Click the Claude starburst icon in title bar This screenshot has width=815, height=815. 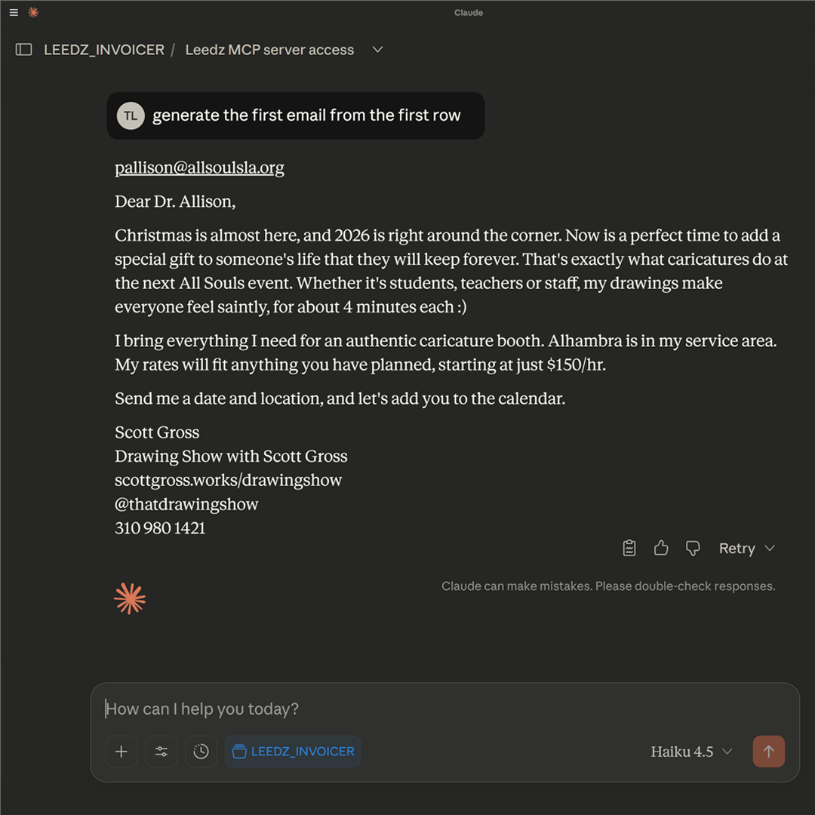33,13
